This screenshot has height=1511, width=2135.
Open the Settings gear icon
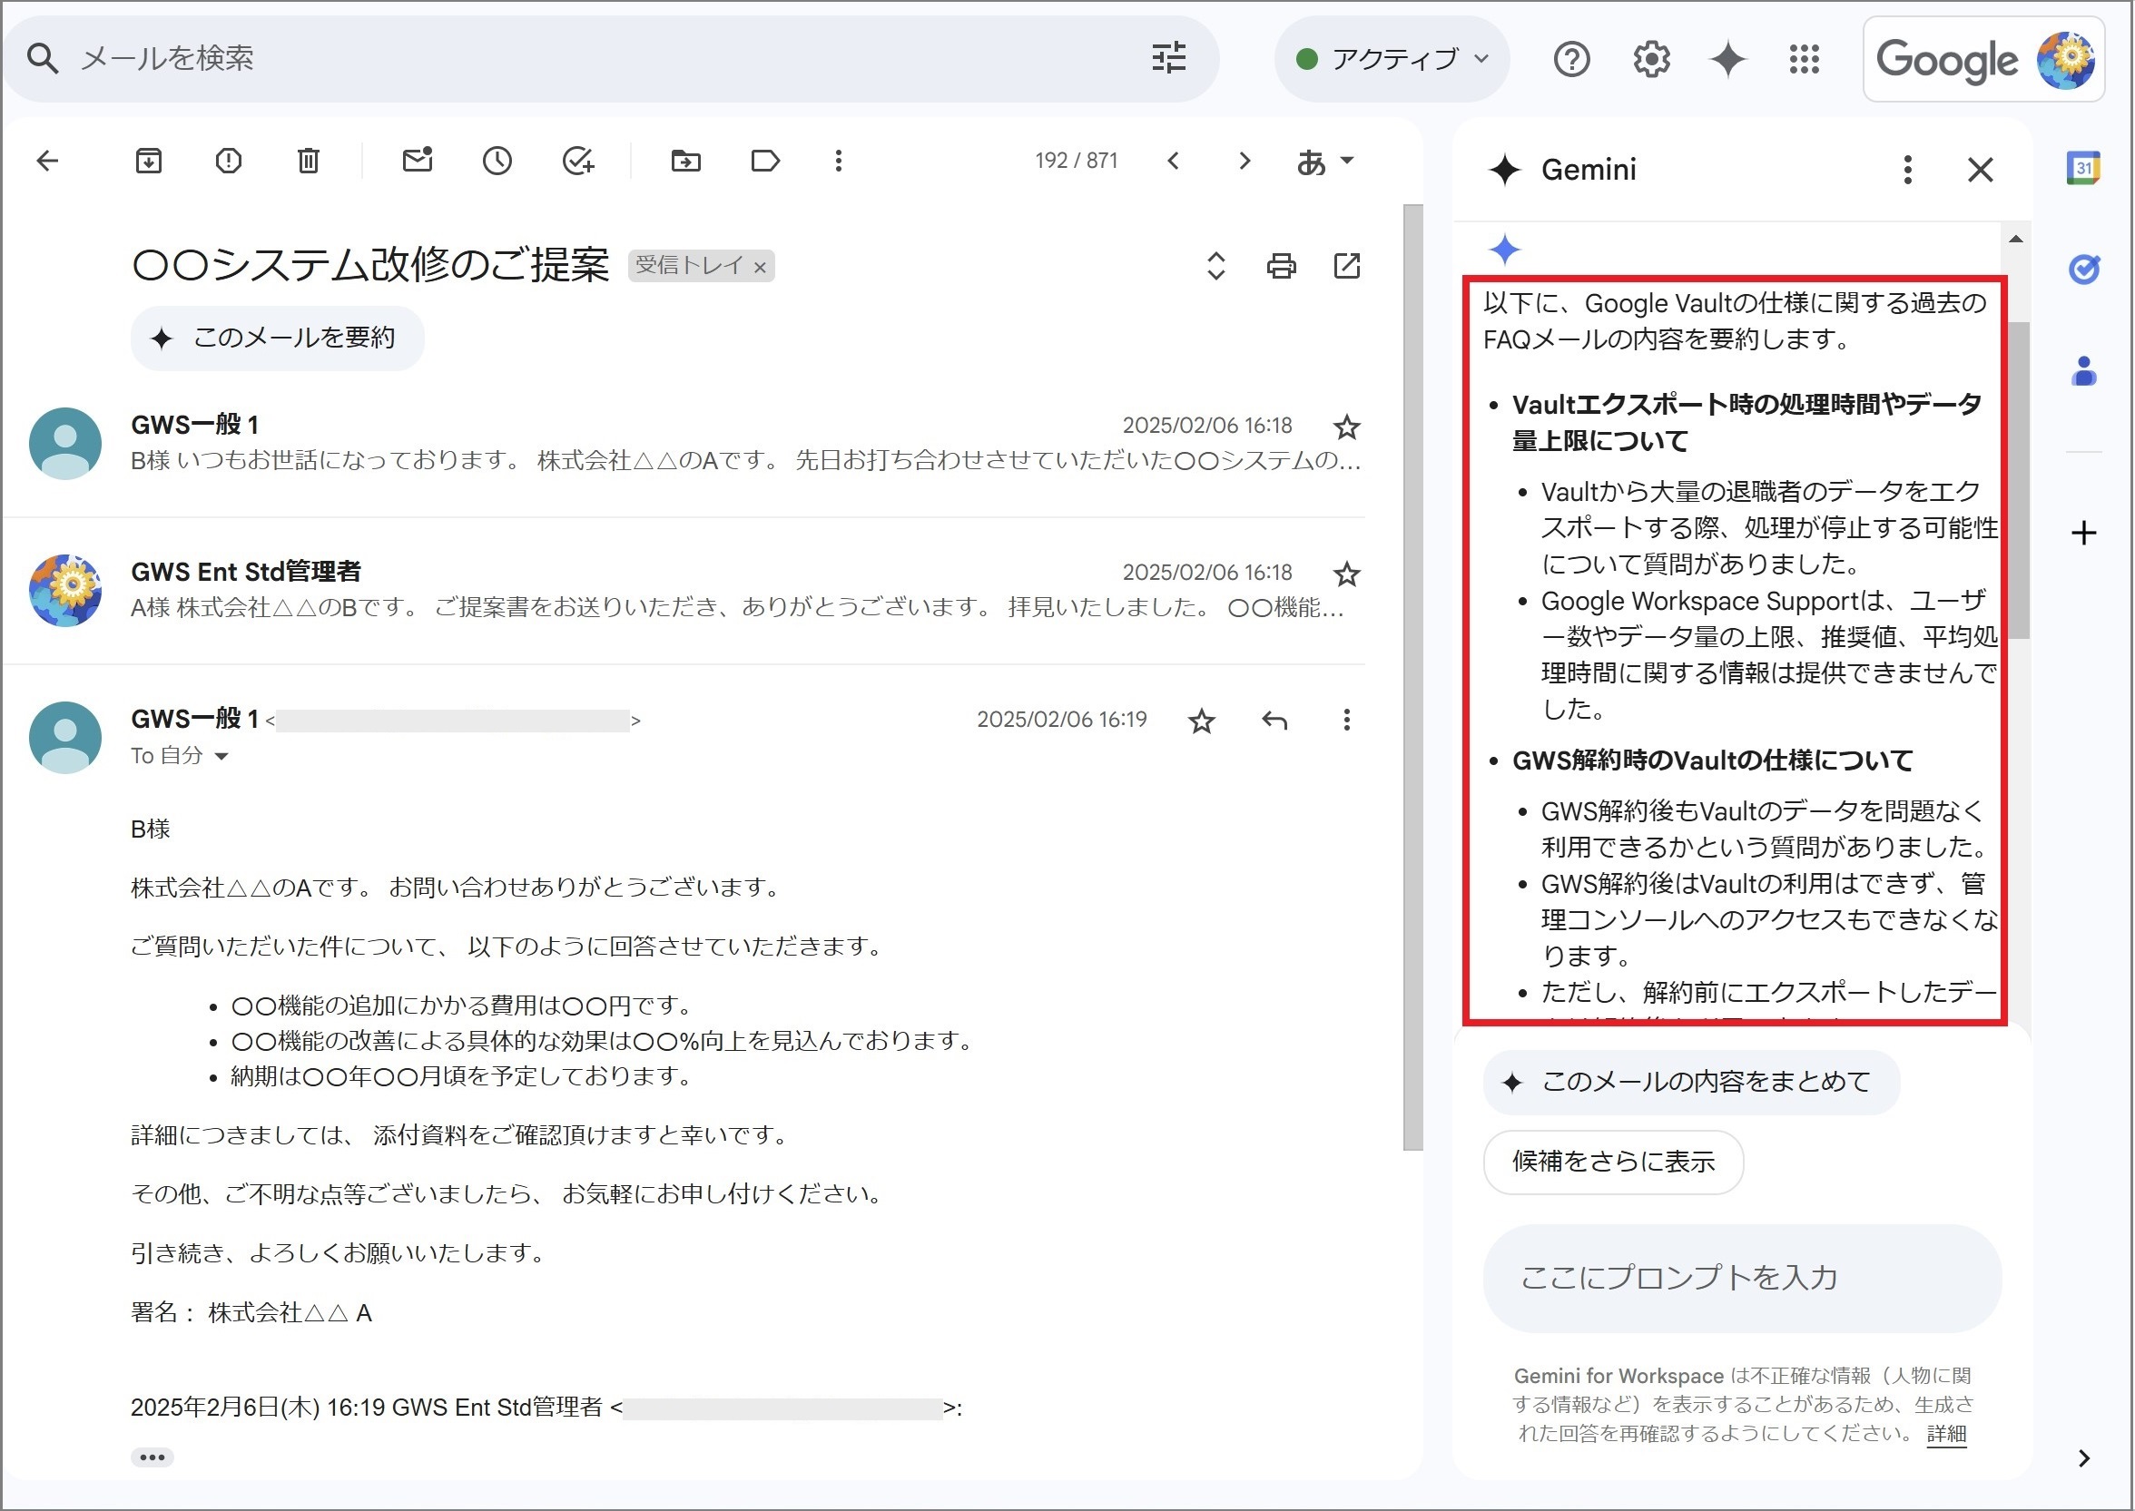[1651, 60]
